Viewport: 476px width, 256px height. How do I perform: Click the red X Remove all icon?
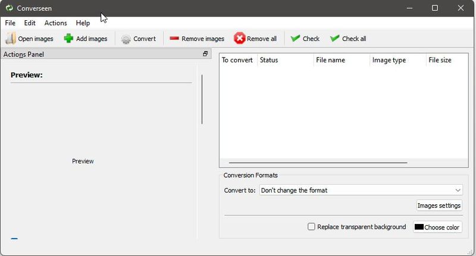[x=240, y=39]
